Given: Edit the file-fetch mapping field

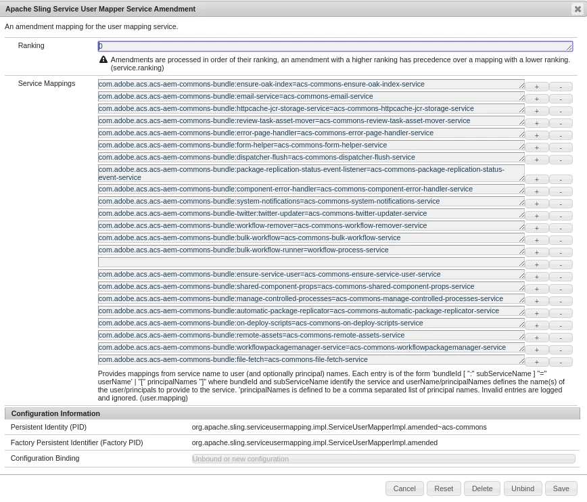Looking at the screenshot, I should [311, 360].
